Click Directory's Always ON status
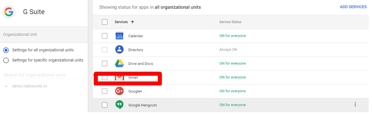The image size is (372, 115). click(x=228, y=50)
